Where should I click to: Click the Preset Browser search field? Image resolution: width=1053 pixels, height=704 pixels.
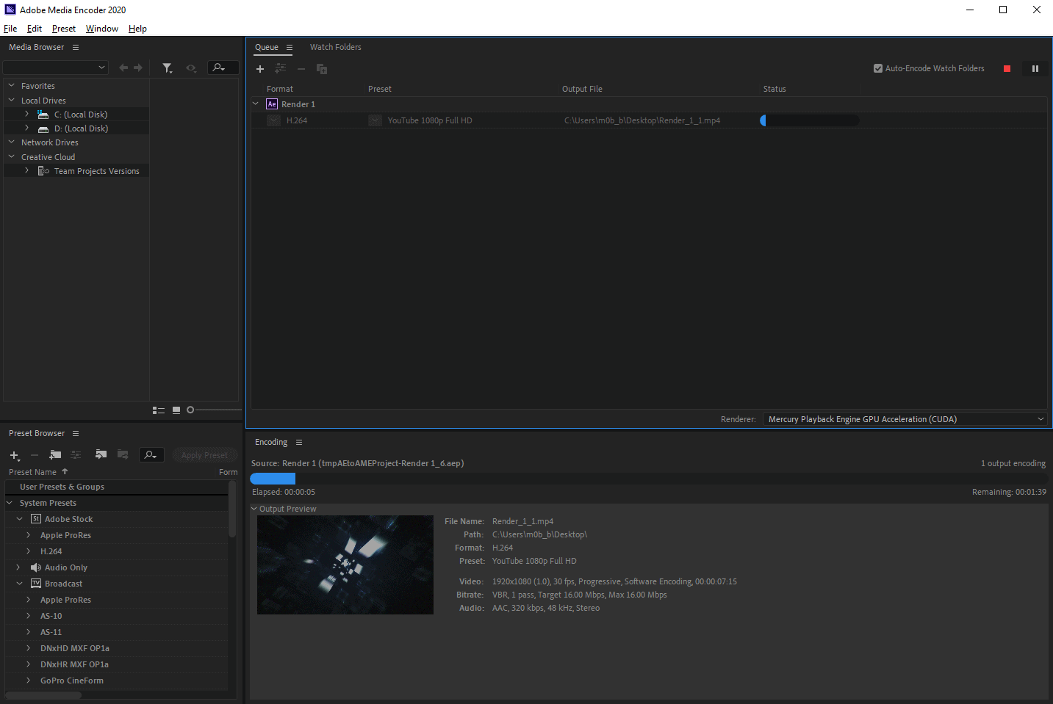click(151, 455)
